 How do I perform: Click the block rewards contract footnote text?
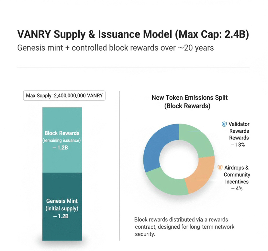tap(184, 226)
